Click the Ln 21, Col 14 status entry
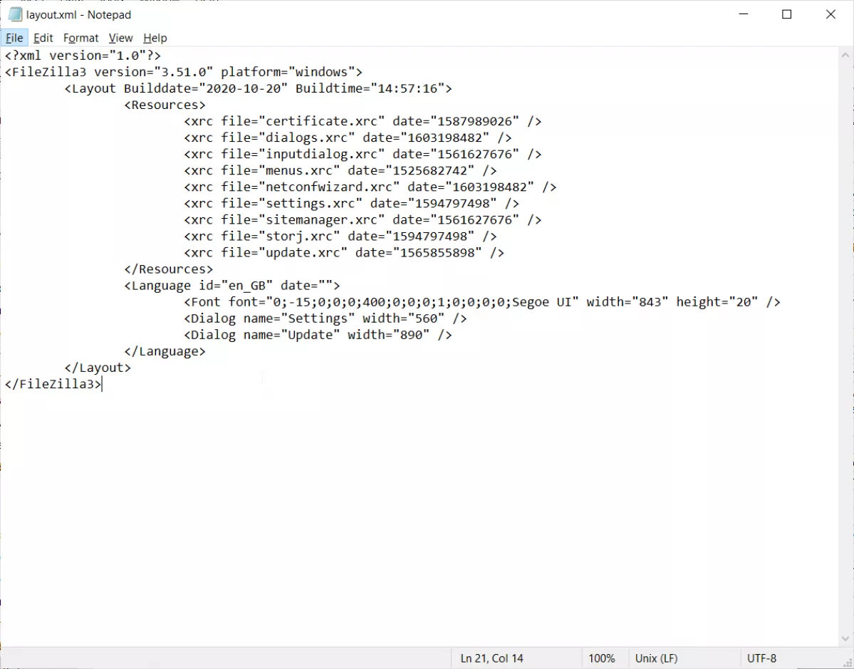The height and width of the screenshot is (669, 854). point(491,658)
